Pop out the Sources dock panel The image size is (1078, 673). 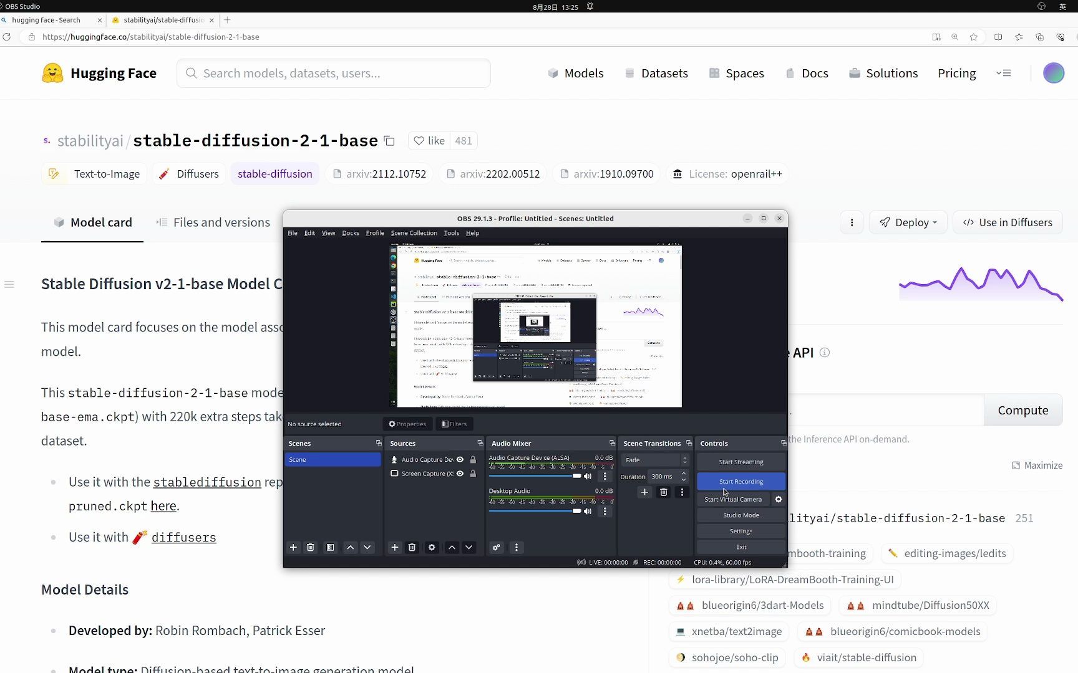pos(480,443)
